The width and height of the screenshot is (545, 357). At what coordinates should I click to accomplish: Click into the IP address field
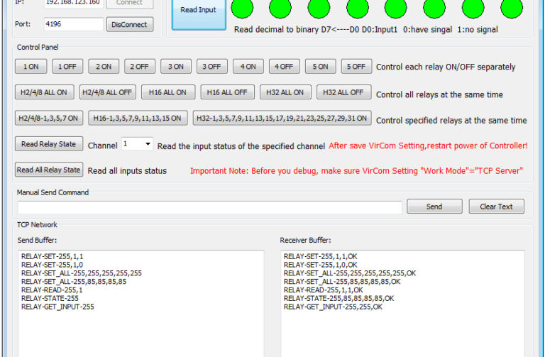click(x=74, y=3)
